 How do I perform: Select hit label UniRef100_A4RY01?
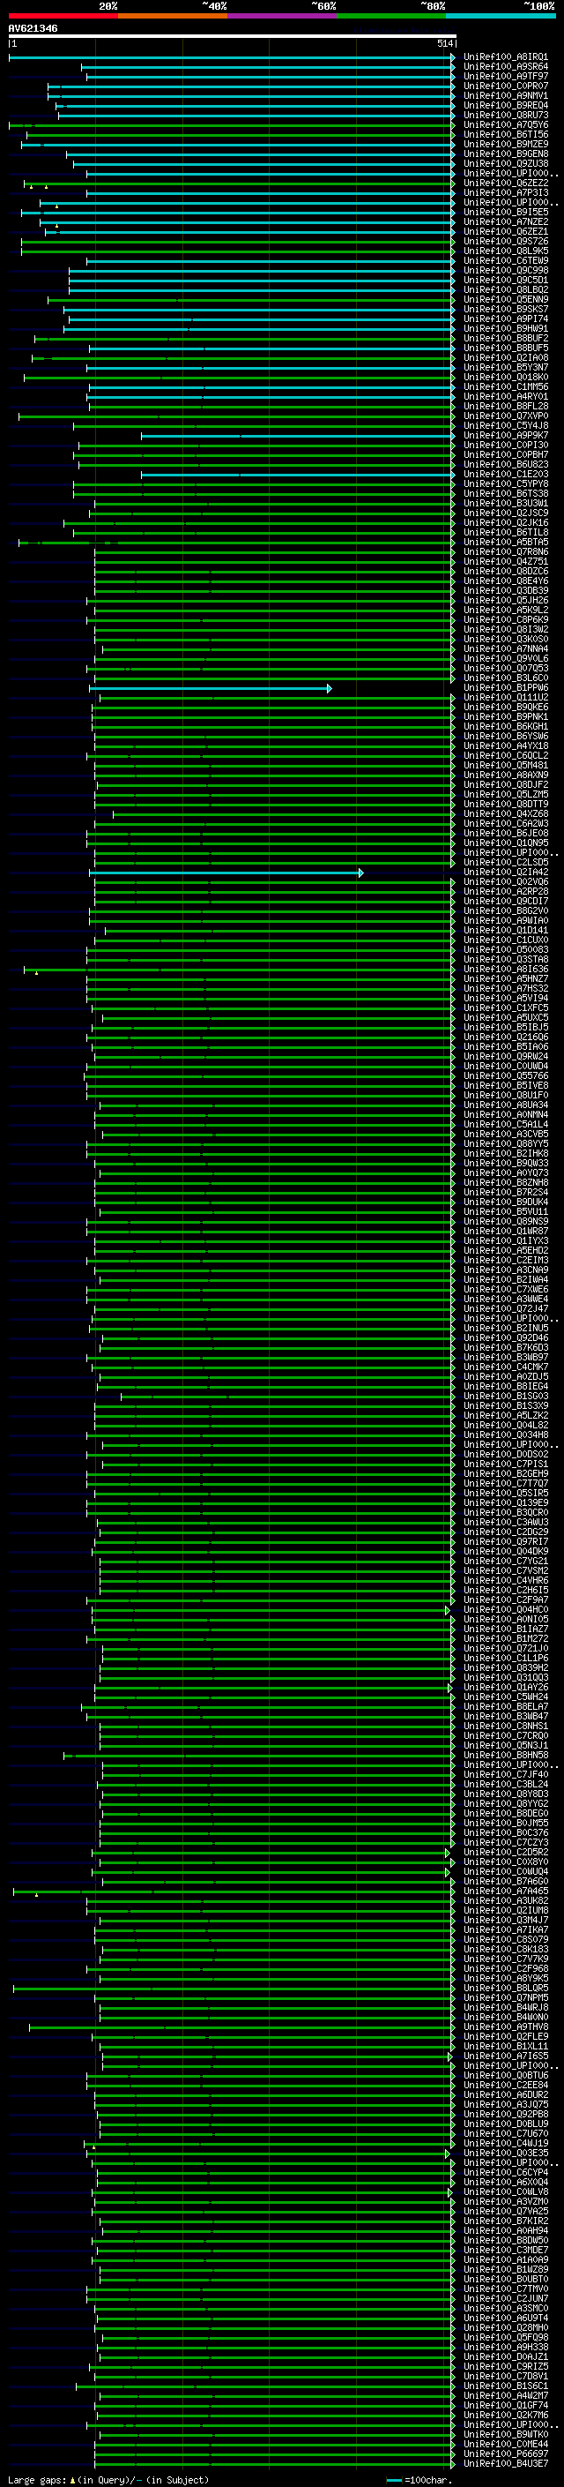point(505,397)
